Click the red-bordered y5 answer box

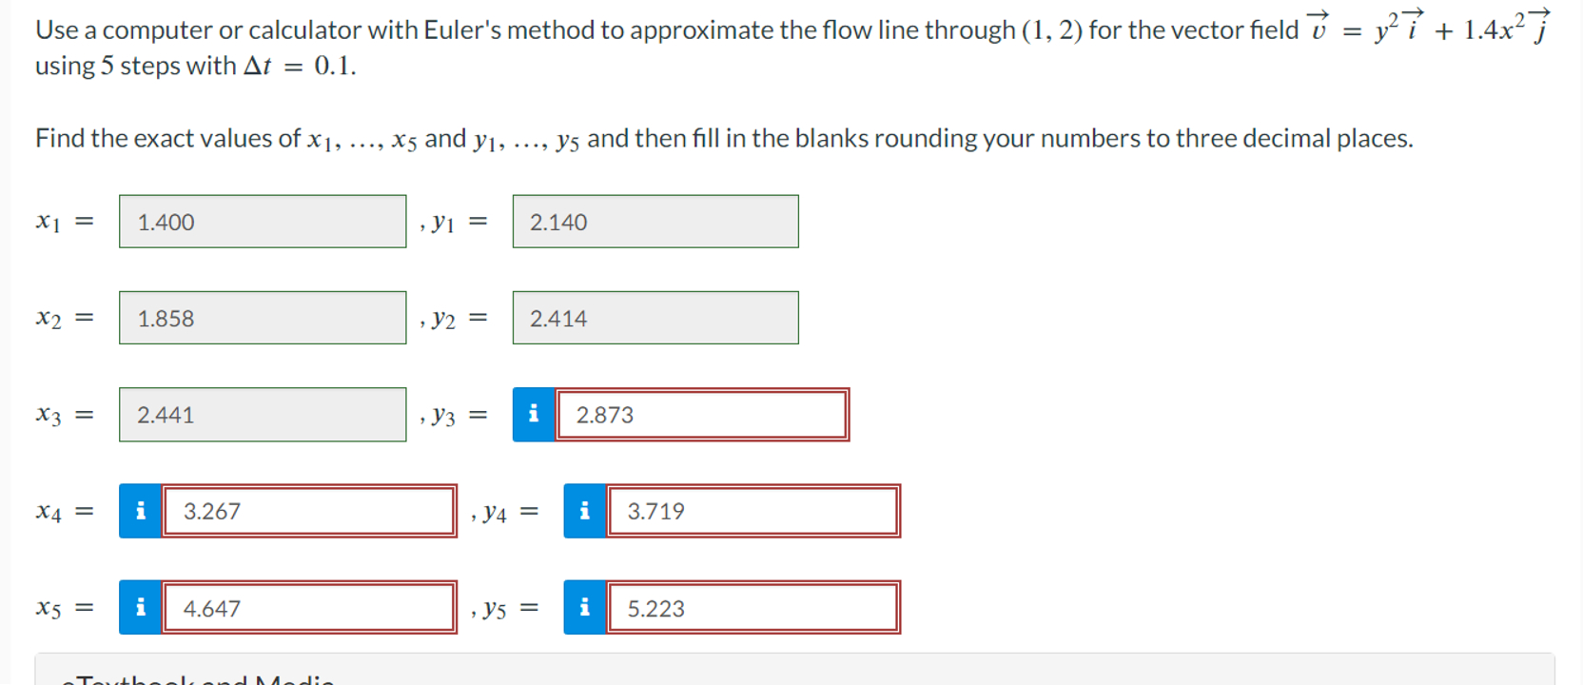(x=754, y=607)
